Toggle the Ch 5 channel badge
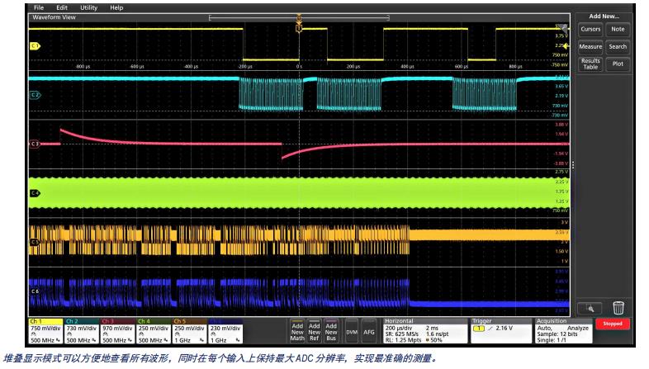 pos(189,331)
